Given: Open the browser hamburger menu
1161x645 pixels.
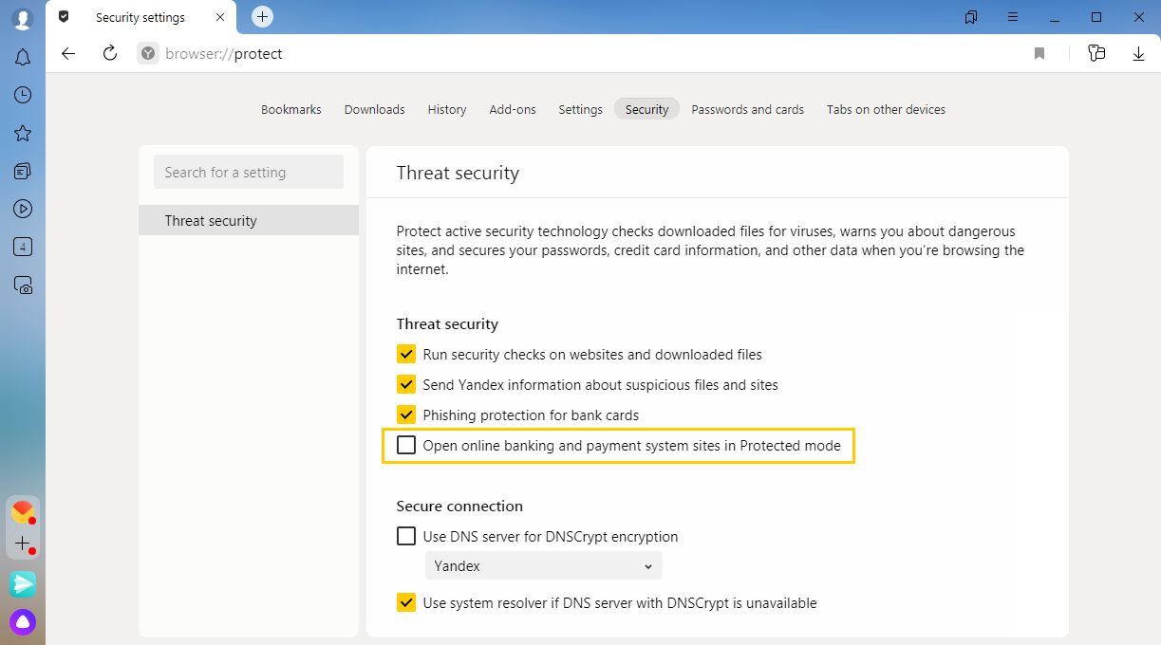Looking at the screenshot, I should coord(1013,17).
